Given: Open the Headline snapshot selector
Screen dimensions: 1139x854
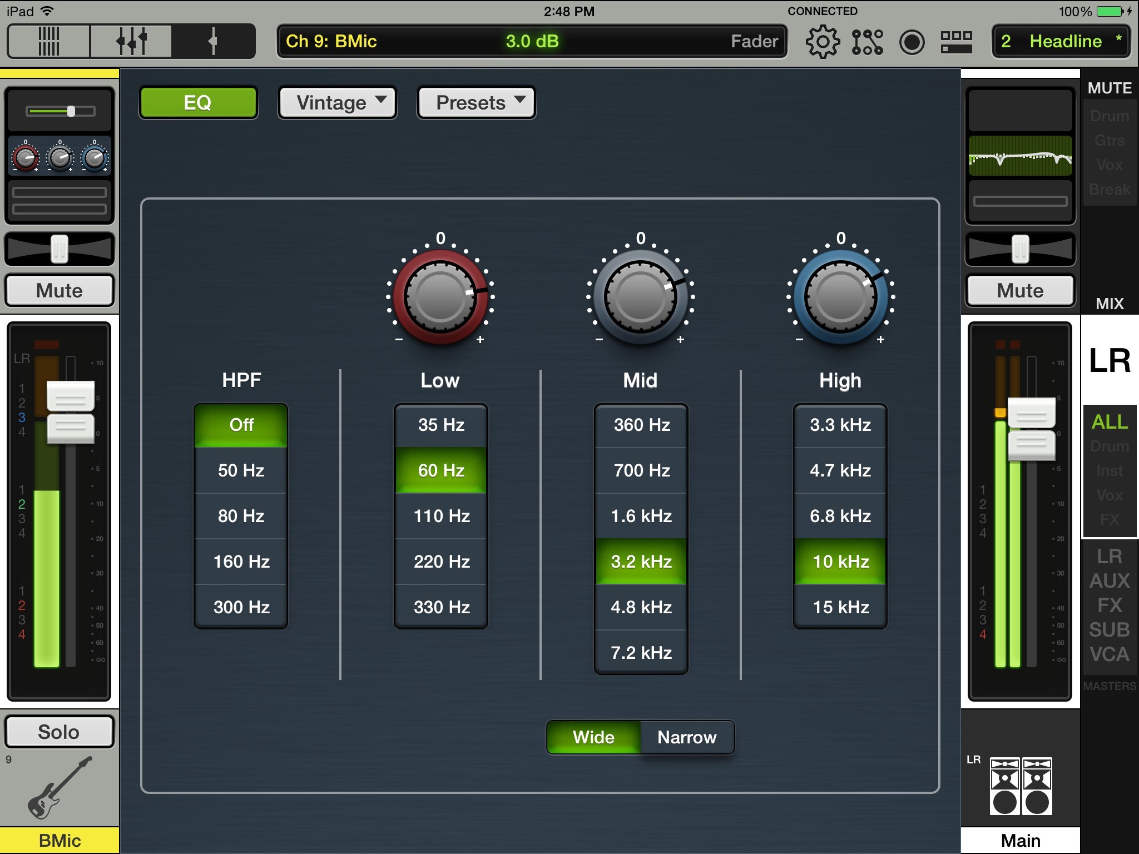Looking at the screenshot, I should (1061, 42).
